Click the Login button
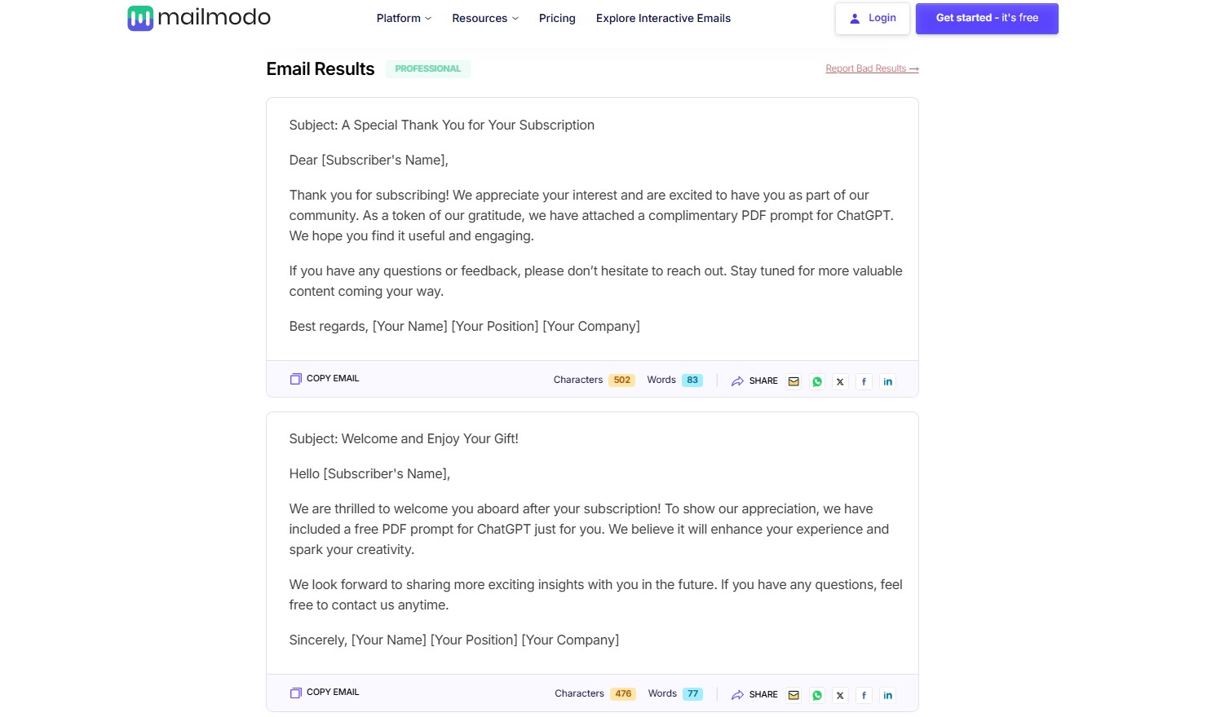Screen dimensions: 1207x717 click(x=872, y=18)
